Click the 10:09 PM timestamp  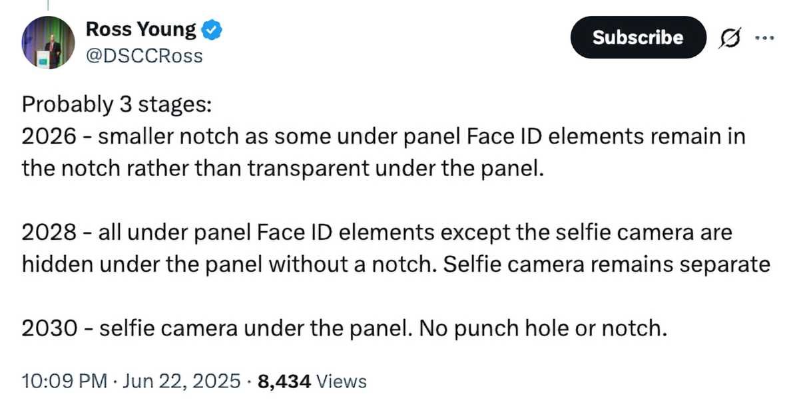point(64,381)
